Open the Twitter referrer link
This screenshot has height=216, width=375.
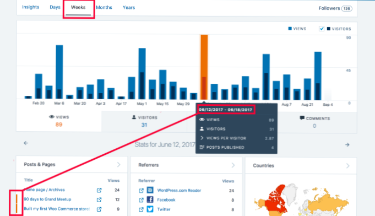click(x=164, y=209)
